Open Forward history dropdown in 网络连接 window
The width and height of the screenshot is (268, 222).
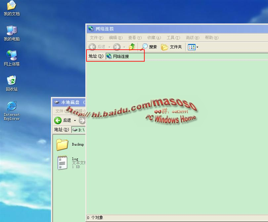click(x=124, y=47)
